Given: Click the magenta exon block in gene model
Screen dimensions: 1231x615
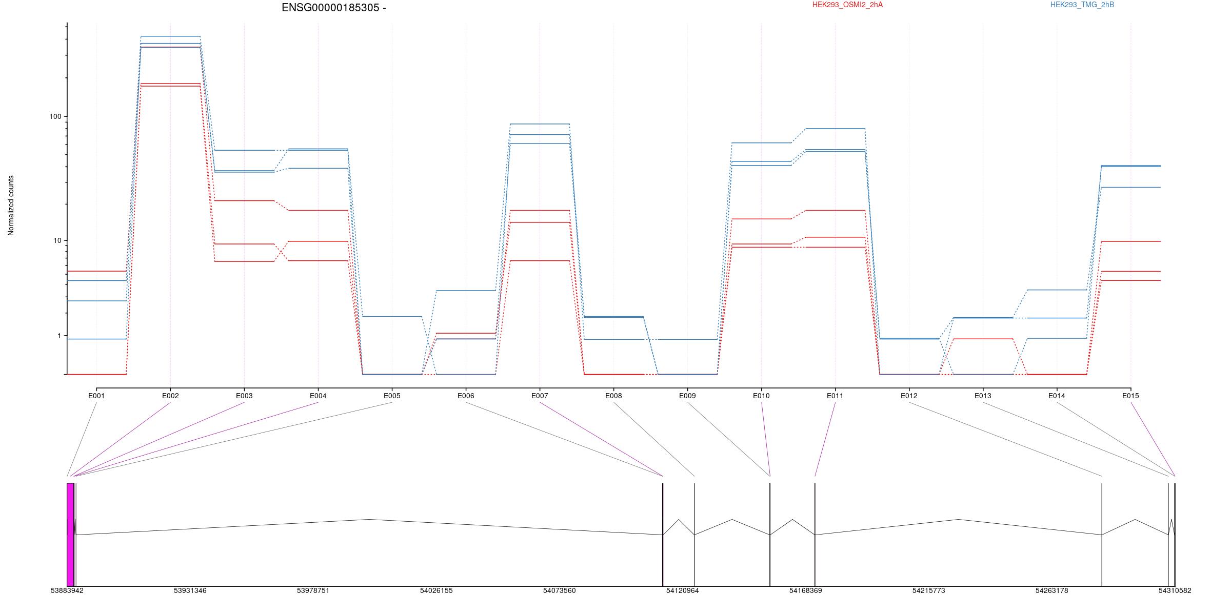Looking at the screenshot, I should (71, 535).
